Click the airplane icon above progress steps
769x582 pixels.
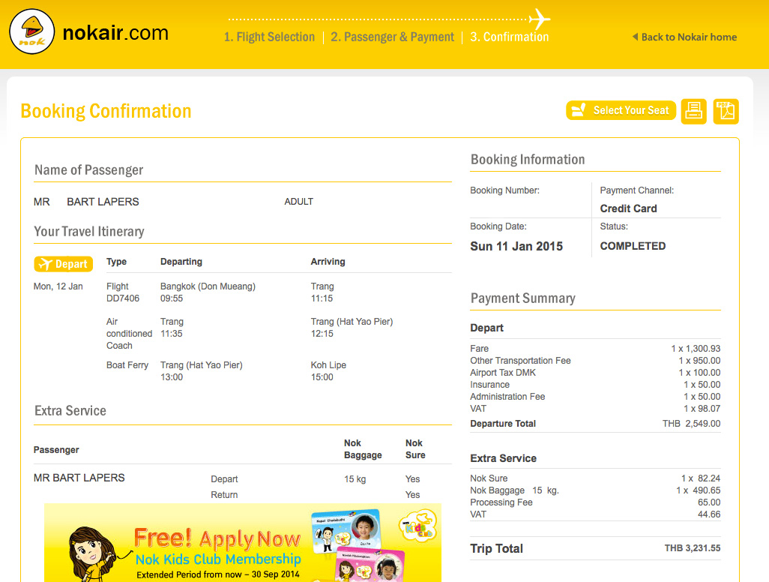pos(539,19)
